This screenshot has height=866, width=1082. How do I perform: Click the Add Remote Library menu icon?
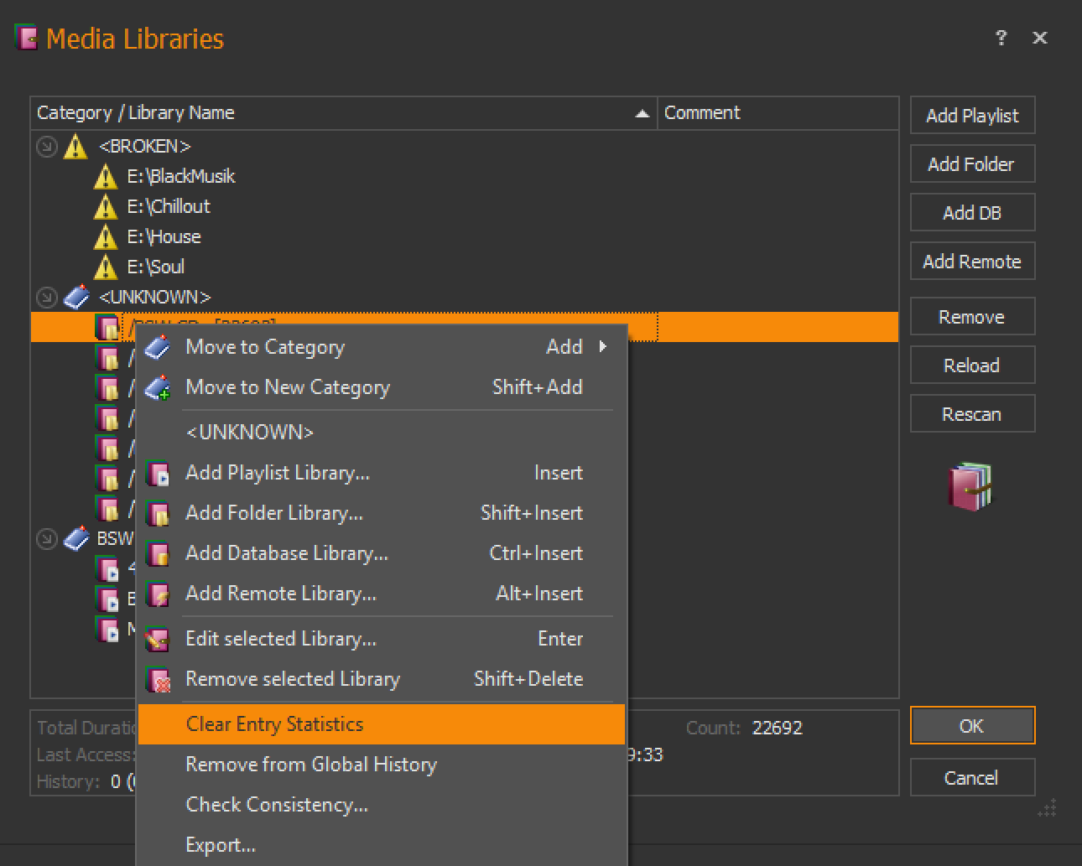click(x=158, y=594)
